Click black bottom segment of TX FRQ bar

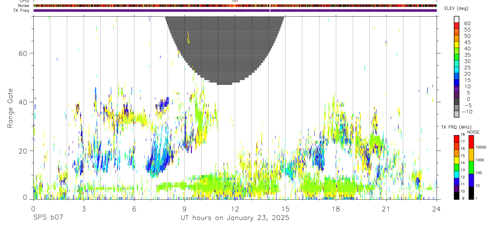click(x=457, y=196)
